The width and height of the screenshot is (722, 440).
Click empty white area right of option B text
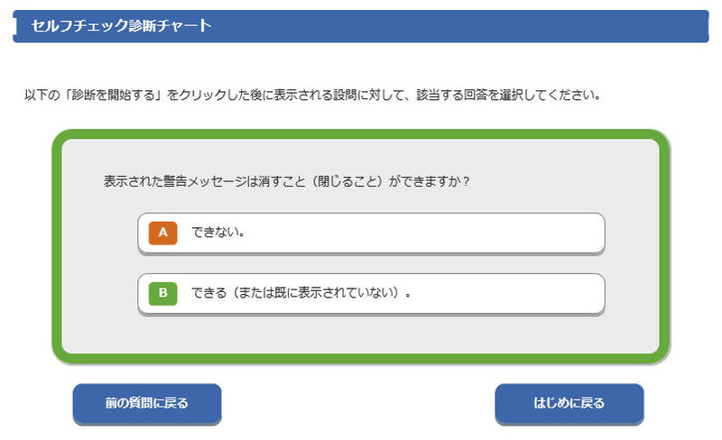pyautogui.click(x=514, y=294)
